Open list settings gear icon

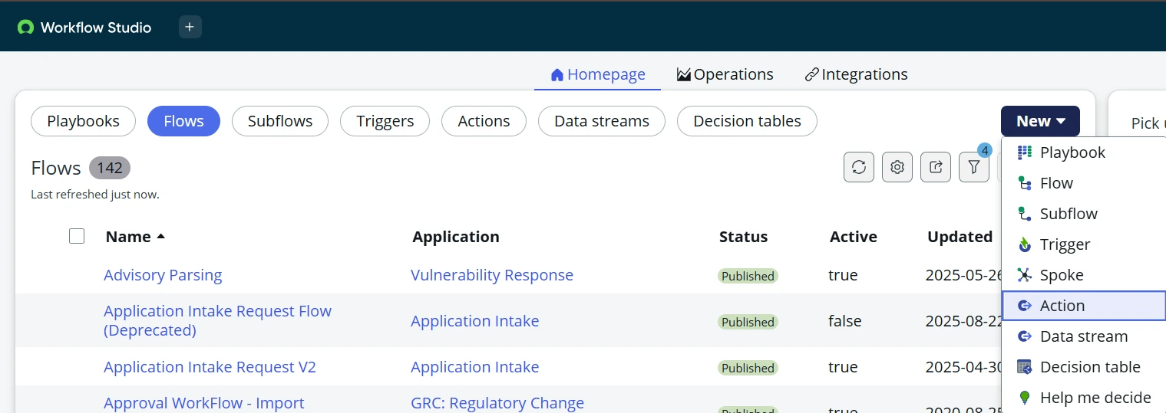(x=897, y=167)
